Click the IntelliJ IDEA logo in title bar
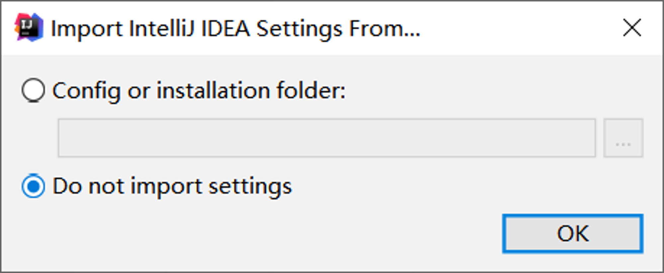This screenshot has height=273, width=664. [x=29, y=27]
